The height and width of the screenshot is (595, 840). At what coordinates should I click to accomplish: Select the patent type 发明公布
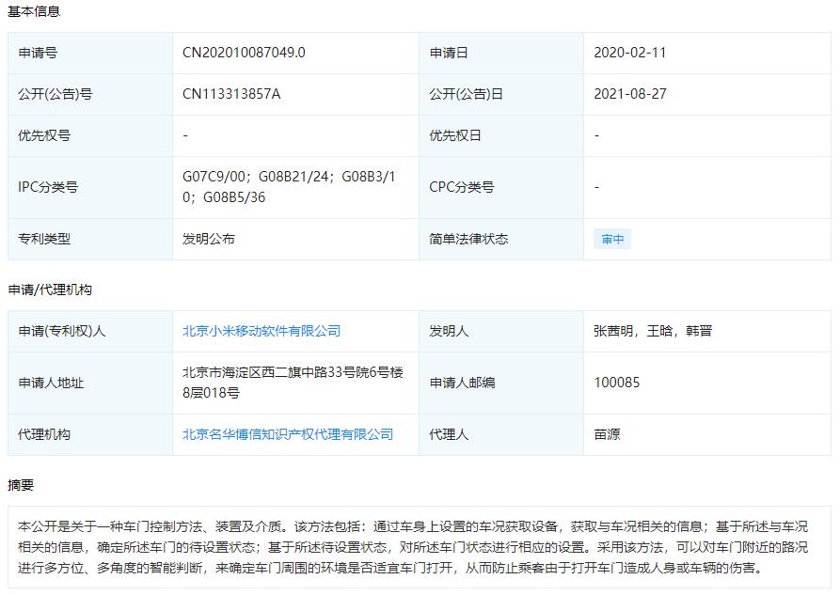pos(199,240)
